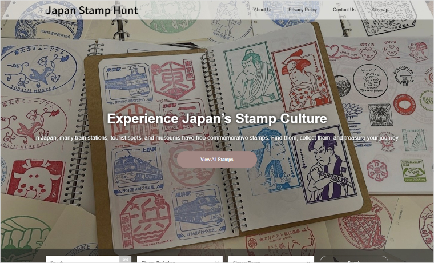Click the Search submit button

coord(353,260)
